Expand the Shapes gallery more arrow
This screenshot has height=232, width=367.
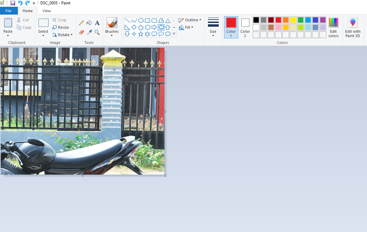click(x=174, y=34)
